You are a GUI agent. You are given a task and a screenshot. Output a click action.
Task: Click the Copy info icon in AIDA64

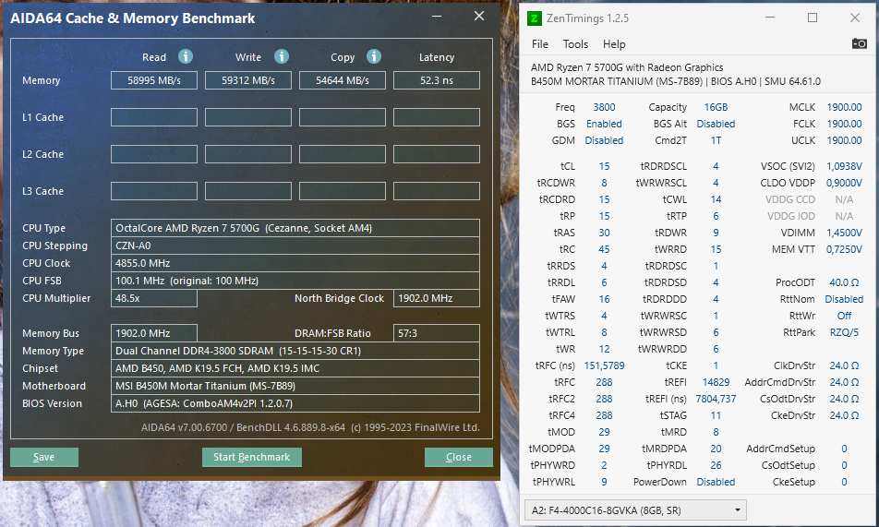coord(374,56)
